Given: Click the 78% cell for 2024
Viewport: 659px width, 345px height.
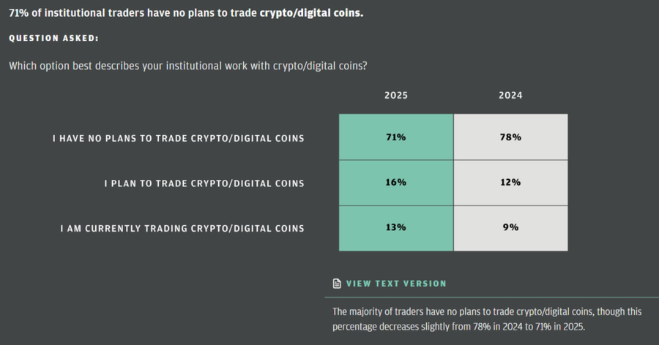Looking at the screenshot, I should (510, 137).
